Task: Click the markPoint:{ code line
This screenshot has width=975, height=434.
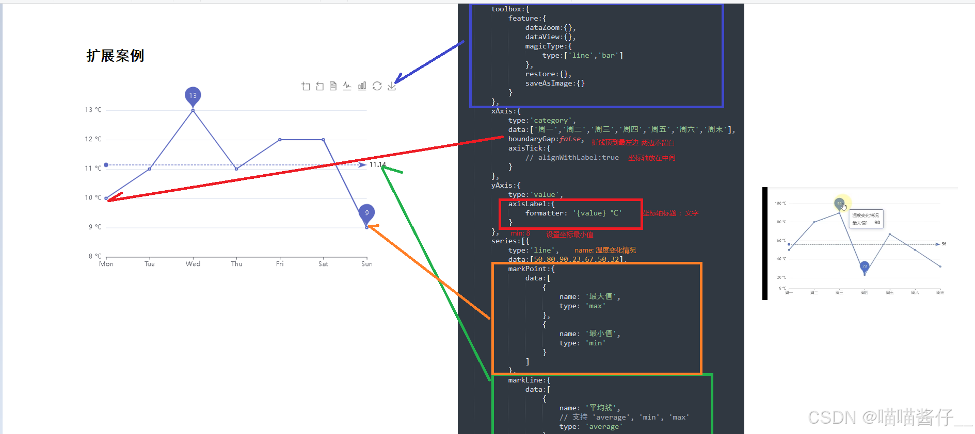Action: (x=532, y=269)
